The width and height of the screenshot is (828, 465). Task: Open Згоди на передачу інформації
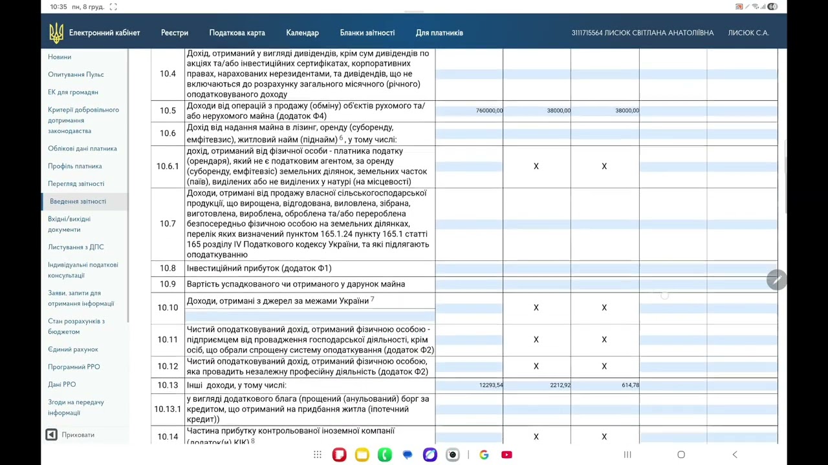76,407
